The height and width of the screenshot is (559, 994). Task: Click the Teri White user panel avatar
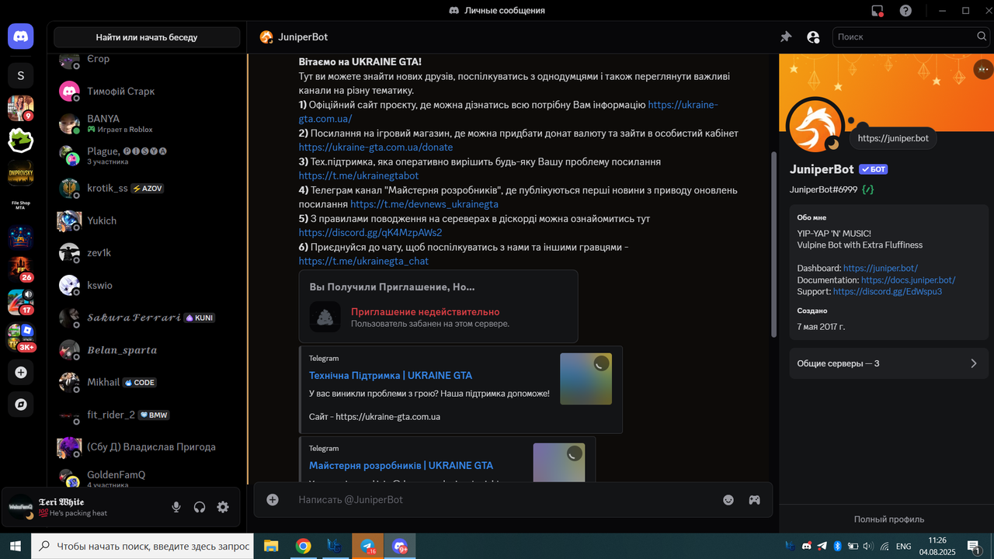(x=21, y=507)
